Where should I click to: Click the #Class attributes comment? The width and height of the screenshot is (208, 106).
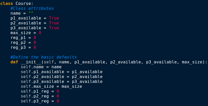click(x=32, y=8)
